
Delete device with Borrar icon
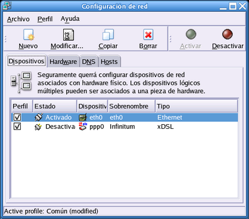click(148, 35)
